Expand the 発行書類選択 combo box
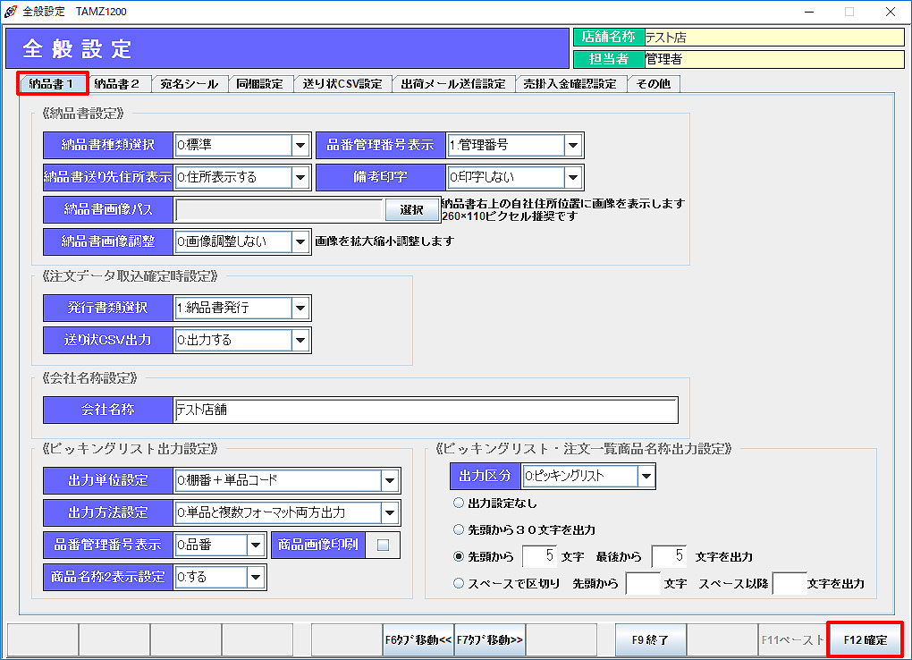 pyautogui.click(x=300, y=308)
